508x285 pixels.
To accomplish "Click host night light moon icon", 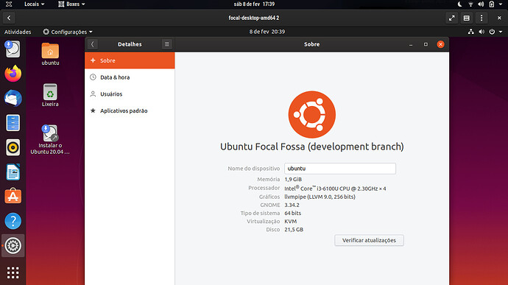I will 459,4.
